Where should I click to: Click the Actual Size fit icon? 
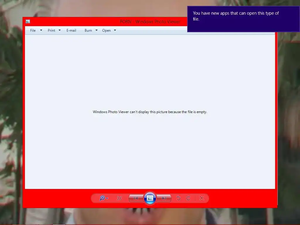(119, 198)
